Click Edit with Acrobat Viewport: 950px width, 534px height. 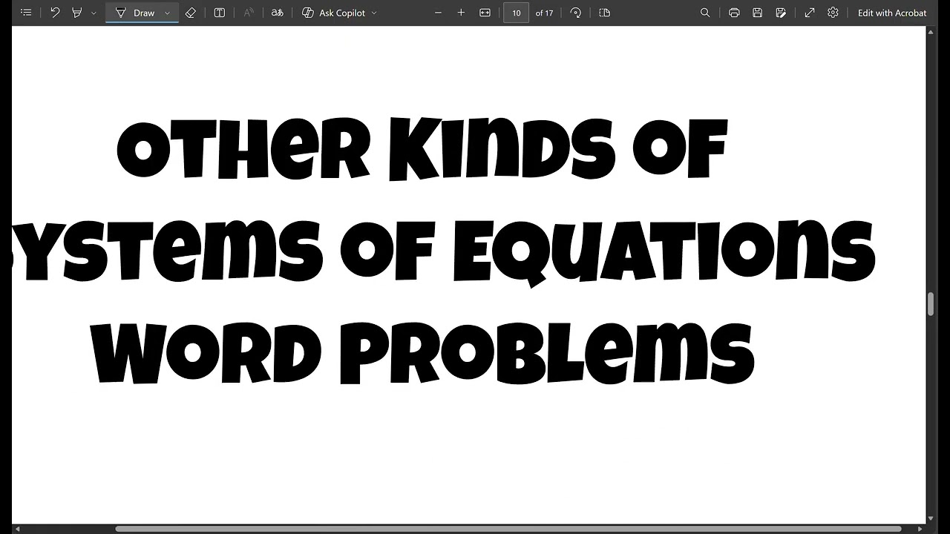click(892, 13)
